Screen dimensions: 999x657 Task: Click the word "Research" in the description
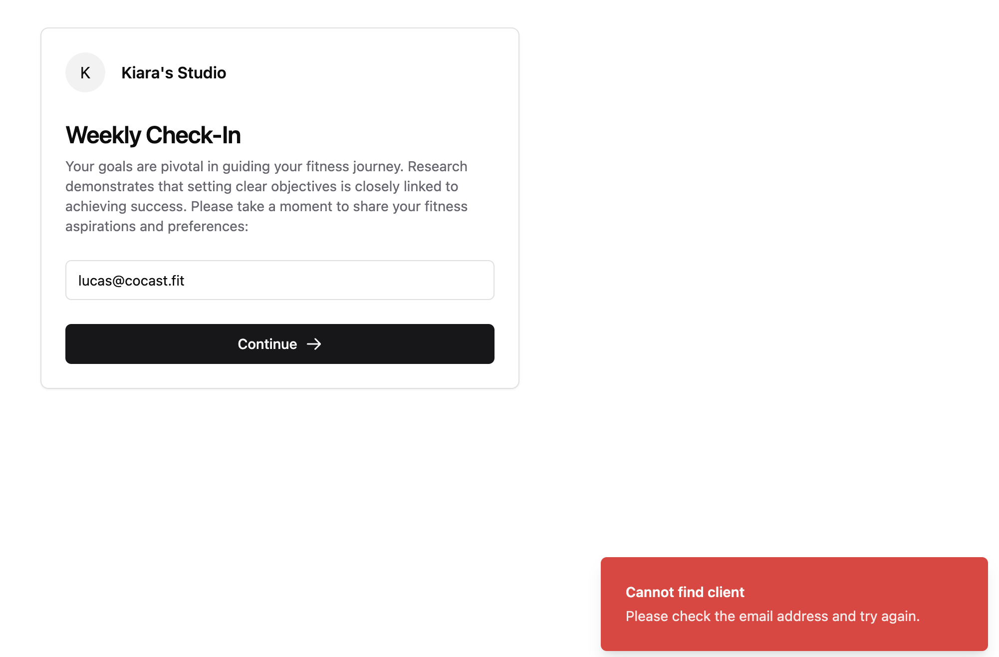437,166
